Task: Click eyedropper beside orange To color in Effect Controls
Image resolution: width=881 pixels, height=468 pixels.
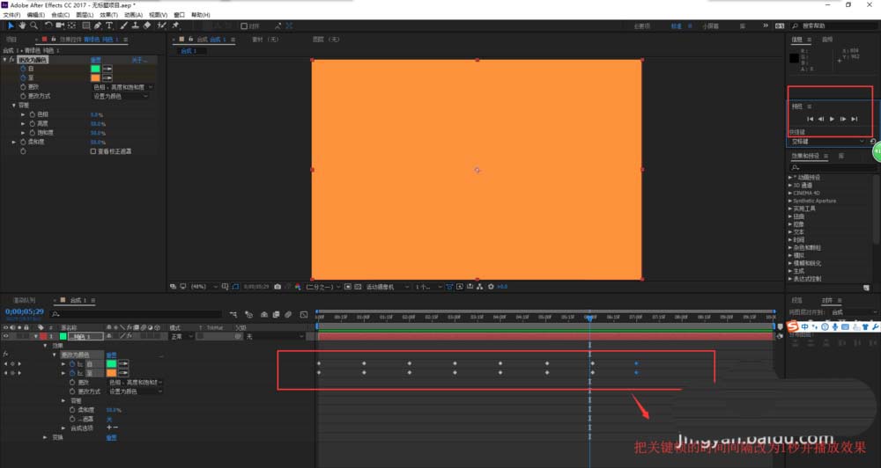Action: click(x=107, y=78)
